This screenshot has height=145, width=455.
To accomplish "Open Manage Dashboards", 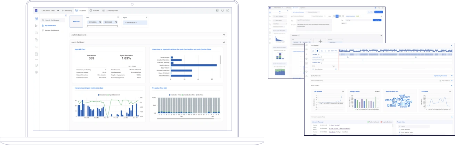I will click(51, 30).
